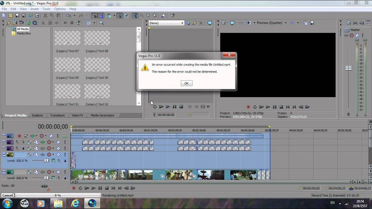Image resolution: width=372 pixels, height=209 pixels.
Task: Expand more trimmer transport buttons chevron
Action: (208, 107)
